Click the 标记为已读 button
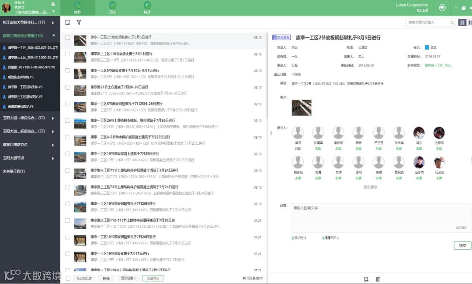Image resolution: width=472 pixels, height=284 pixels. 84,278
